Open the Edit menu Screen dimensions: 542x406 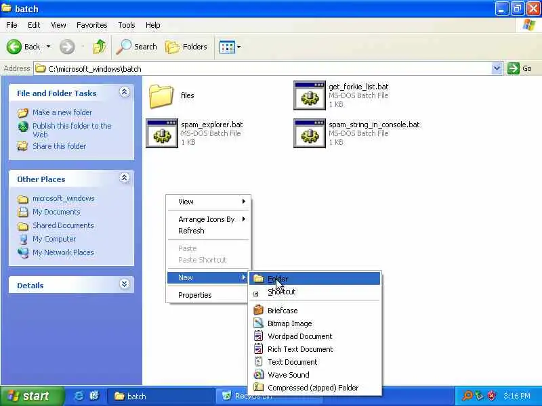pyautogui.click(x=34, y=25)
